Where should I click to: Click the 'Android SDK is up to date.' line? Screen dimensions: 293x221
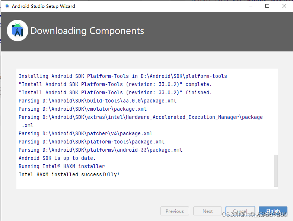(x=57, y=158)
